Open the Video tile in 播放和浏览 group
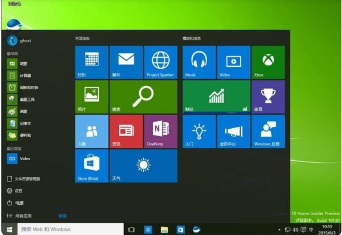Viewport: 342px width, 235px height. pyautogui.click(x=234, y=62)
